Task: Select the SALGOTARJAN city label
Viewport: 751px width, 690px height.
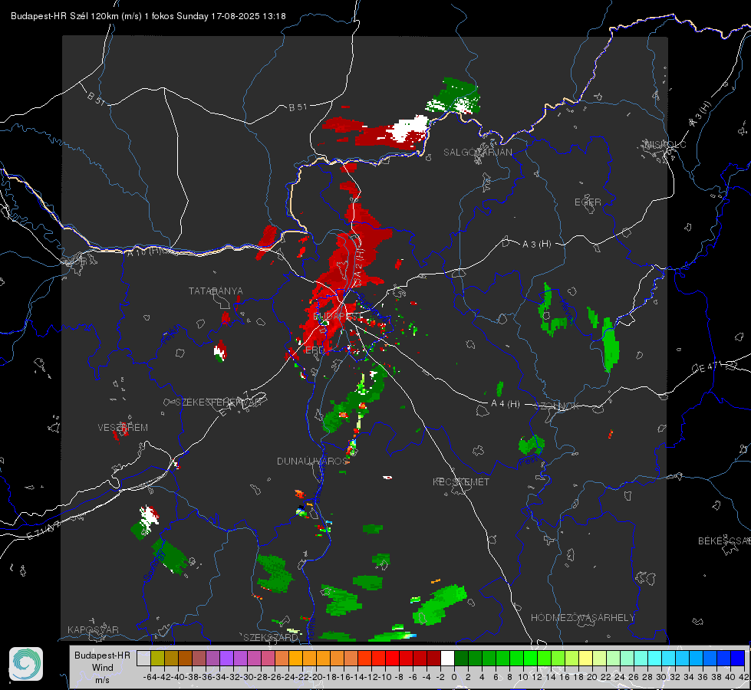Action: pos(477,153)
